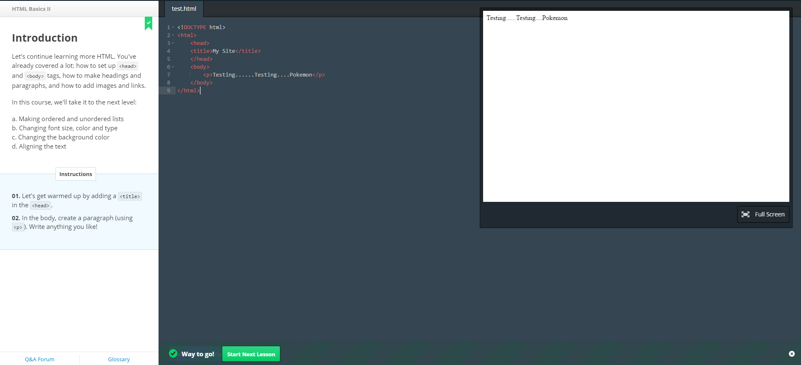
Task: Open the preview in Full Screen
Action: pyautogui.click(x=763, y=214)
